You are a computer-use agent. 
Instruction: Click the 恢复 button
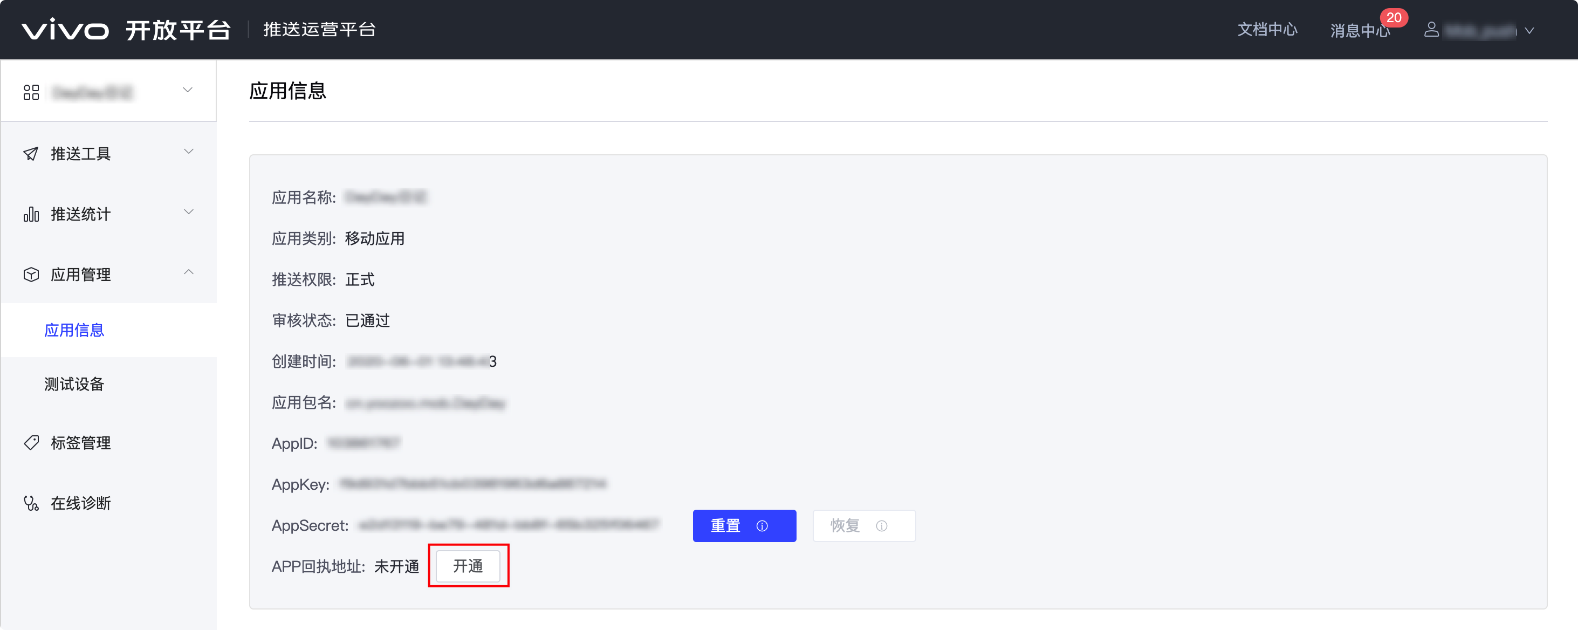pyautogui.click(x=864, y=526)
